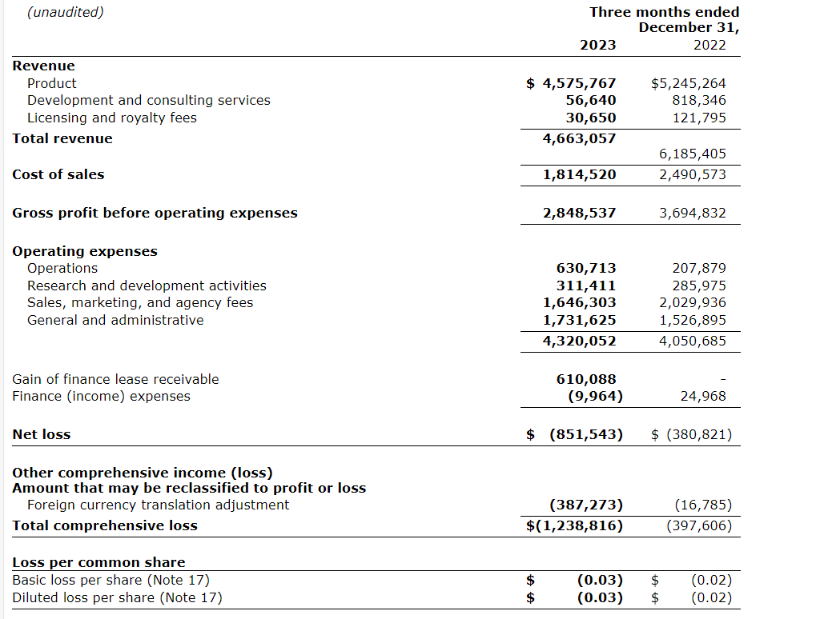
Task: Click the 'Product' revenue row label
Action: [51, 83]
